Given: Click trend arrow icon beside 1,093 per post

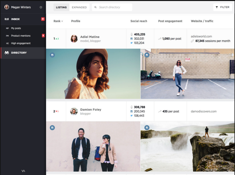Looking at the screenshot, I should [159, 39].
